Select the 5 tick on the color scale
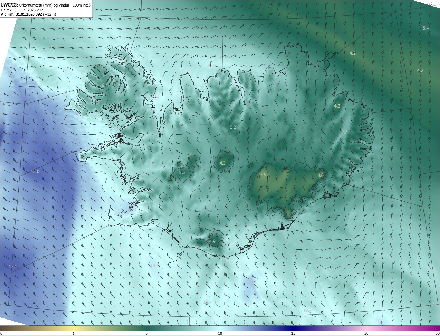Viewport: 440px width, 336px height. 147,334
